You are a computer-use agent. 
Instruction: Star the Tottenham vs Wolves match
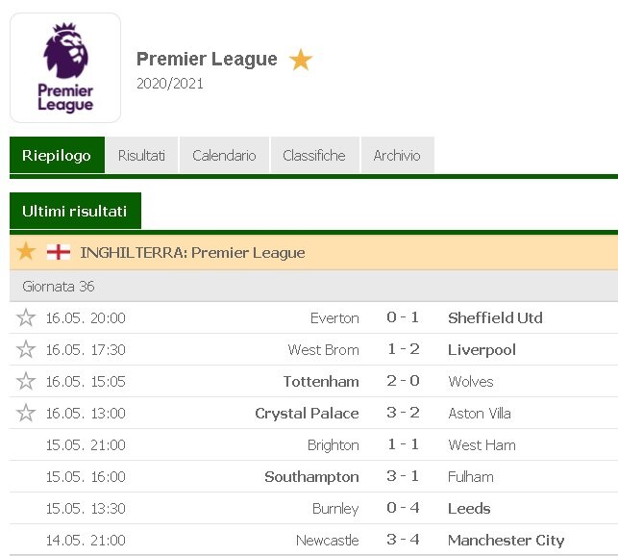pos(26,381)
